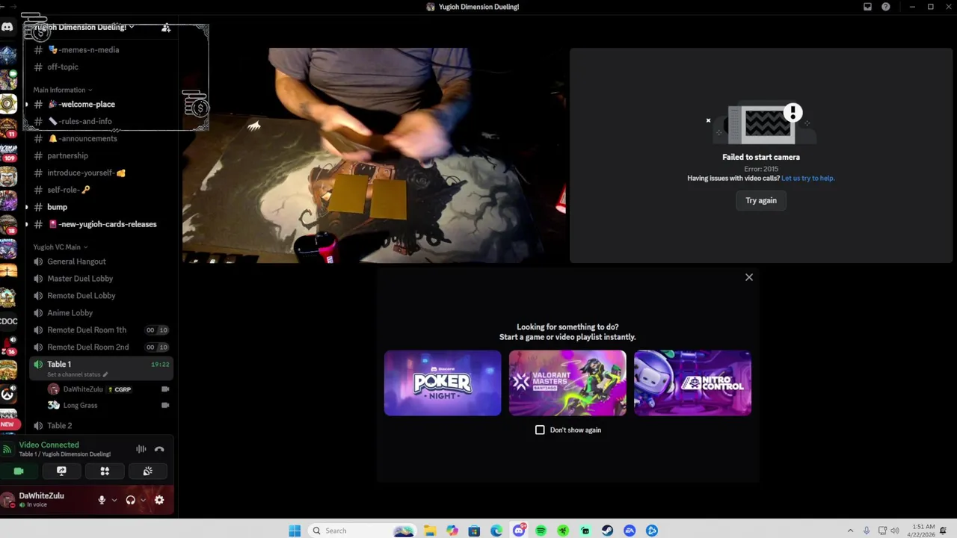
Task: Open the invite people icon beside server name
Action: pos(166,28)
